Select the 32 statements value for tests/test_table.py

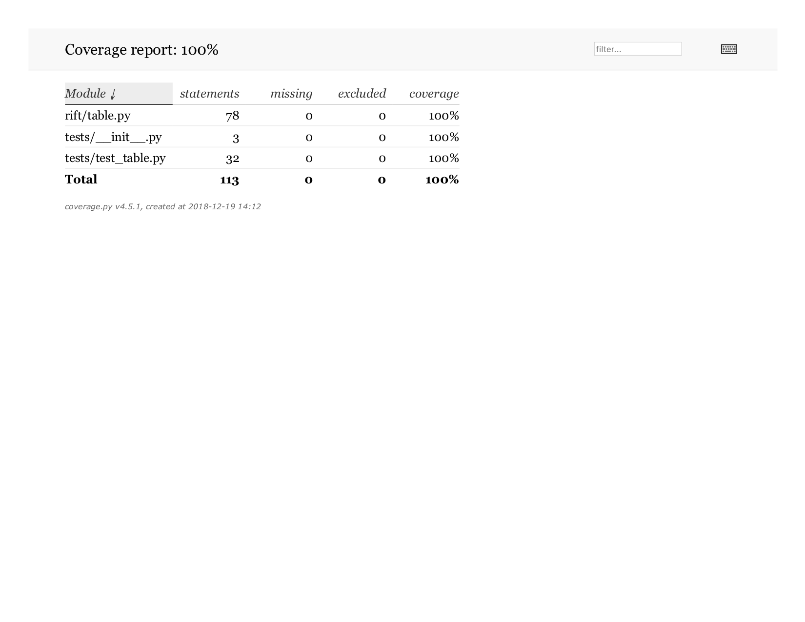pyautogui.click(x=232, y=158)
